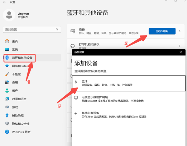Expand the 设备 row chevron

point(179,31)
